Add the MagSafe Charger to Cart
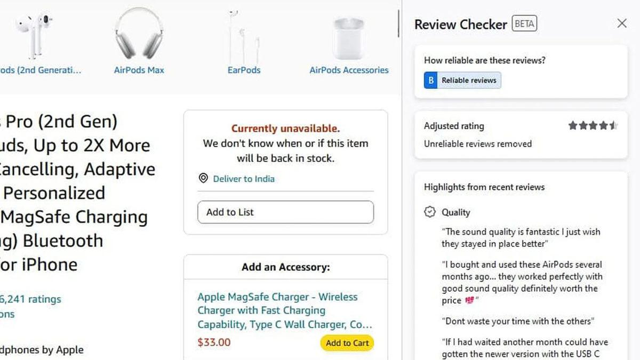640x360 pixels. pos(347,343)
